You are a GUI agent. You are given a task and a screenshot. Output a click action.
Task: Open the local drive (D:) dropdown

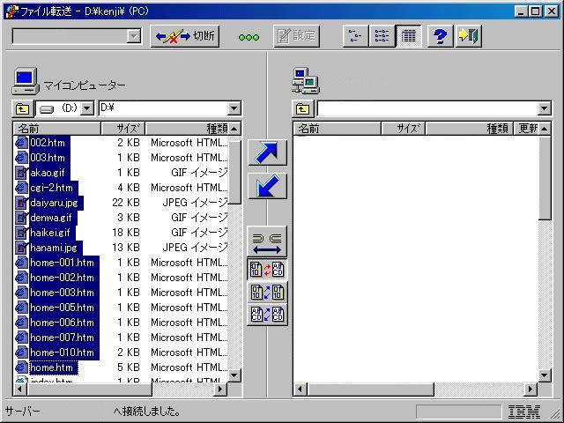coord(88,108)
